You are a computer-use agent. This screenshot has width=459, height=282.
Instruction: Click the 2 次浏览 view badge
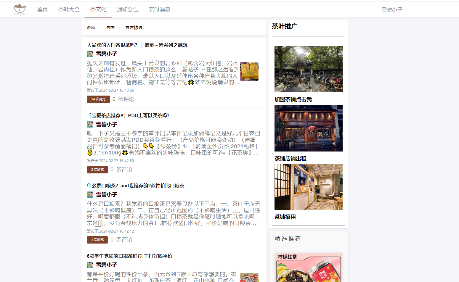tap(97, 170)
